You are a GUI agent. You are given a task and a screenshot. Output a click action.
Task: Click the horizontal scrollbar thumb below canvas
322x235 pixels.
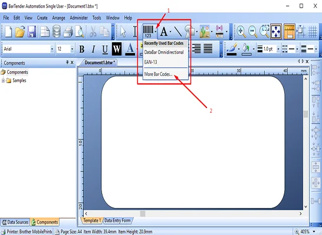(x=143, y=214)
